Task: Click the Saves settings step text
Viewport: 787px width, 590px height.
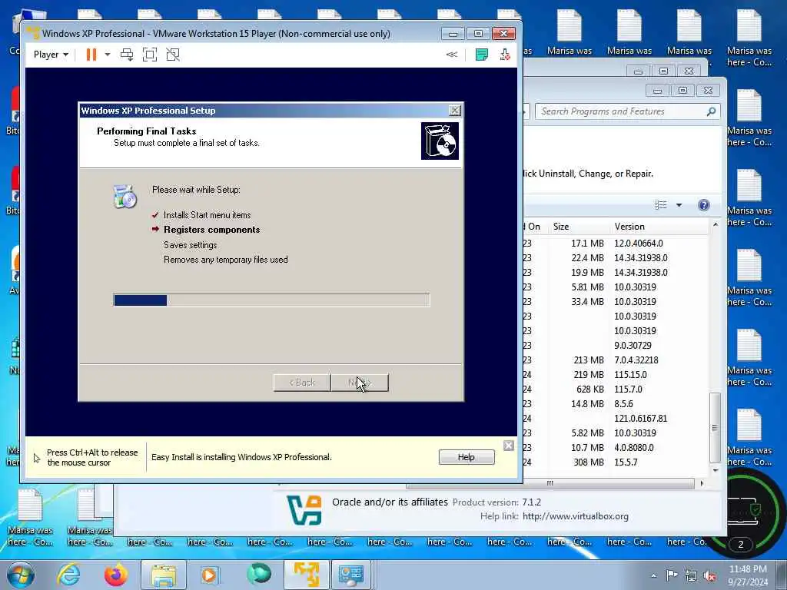Action: point(191,245)
